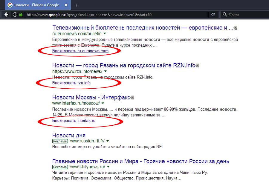Open the Телевизионный бюллетень последних новостей result
Screen dimensions: 269x183
pos(143,27)
